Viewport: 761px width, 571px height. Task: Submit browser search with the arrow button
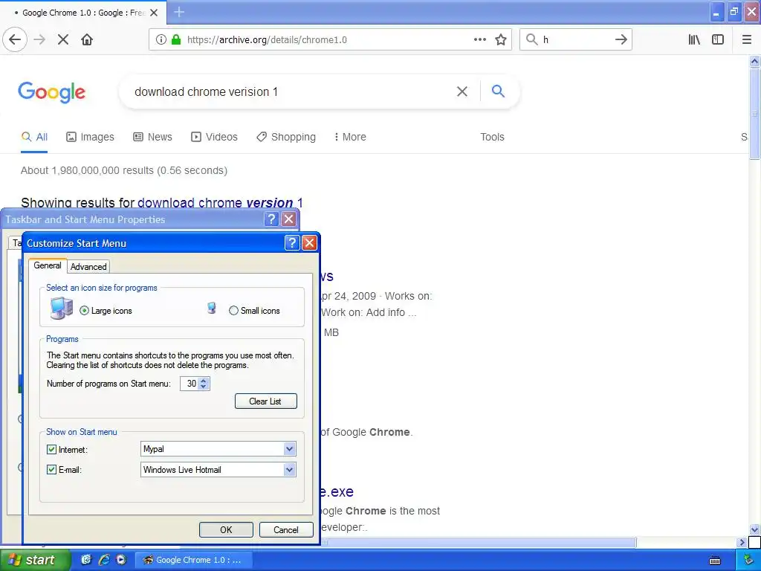(x=621, y=39)
